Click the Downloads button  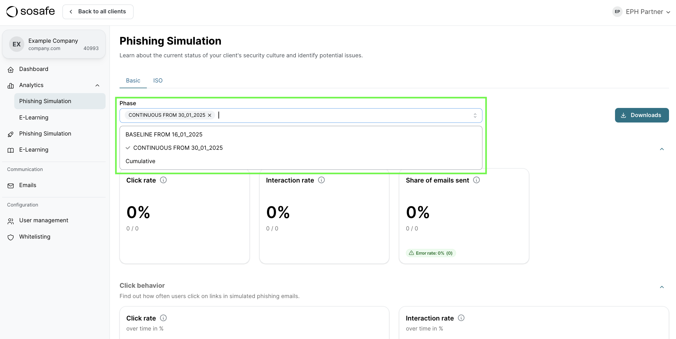[x=641, y=115]
